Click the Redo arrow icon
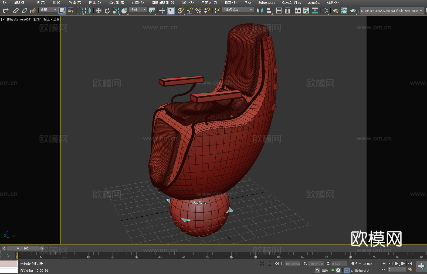The height and width of the screenshot is (274, 427). pos(5,11)
